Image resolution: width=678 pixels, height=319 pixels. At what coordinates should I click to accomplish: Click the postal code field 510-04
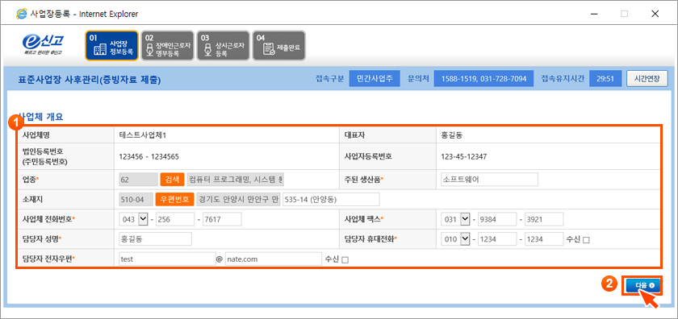click(136, 200)
